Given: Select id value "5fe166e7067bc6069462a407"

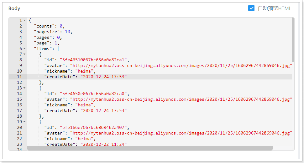Looking at the screenshot, I should pos(94,127).
